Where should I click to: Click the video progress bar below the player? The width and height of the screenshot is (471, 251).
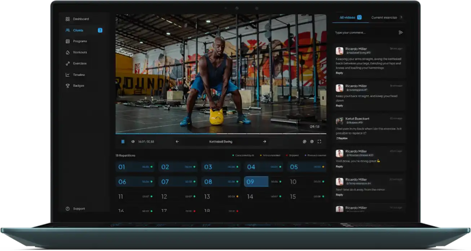point(221,134)
